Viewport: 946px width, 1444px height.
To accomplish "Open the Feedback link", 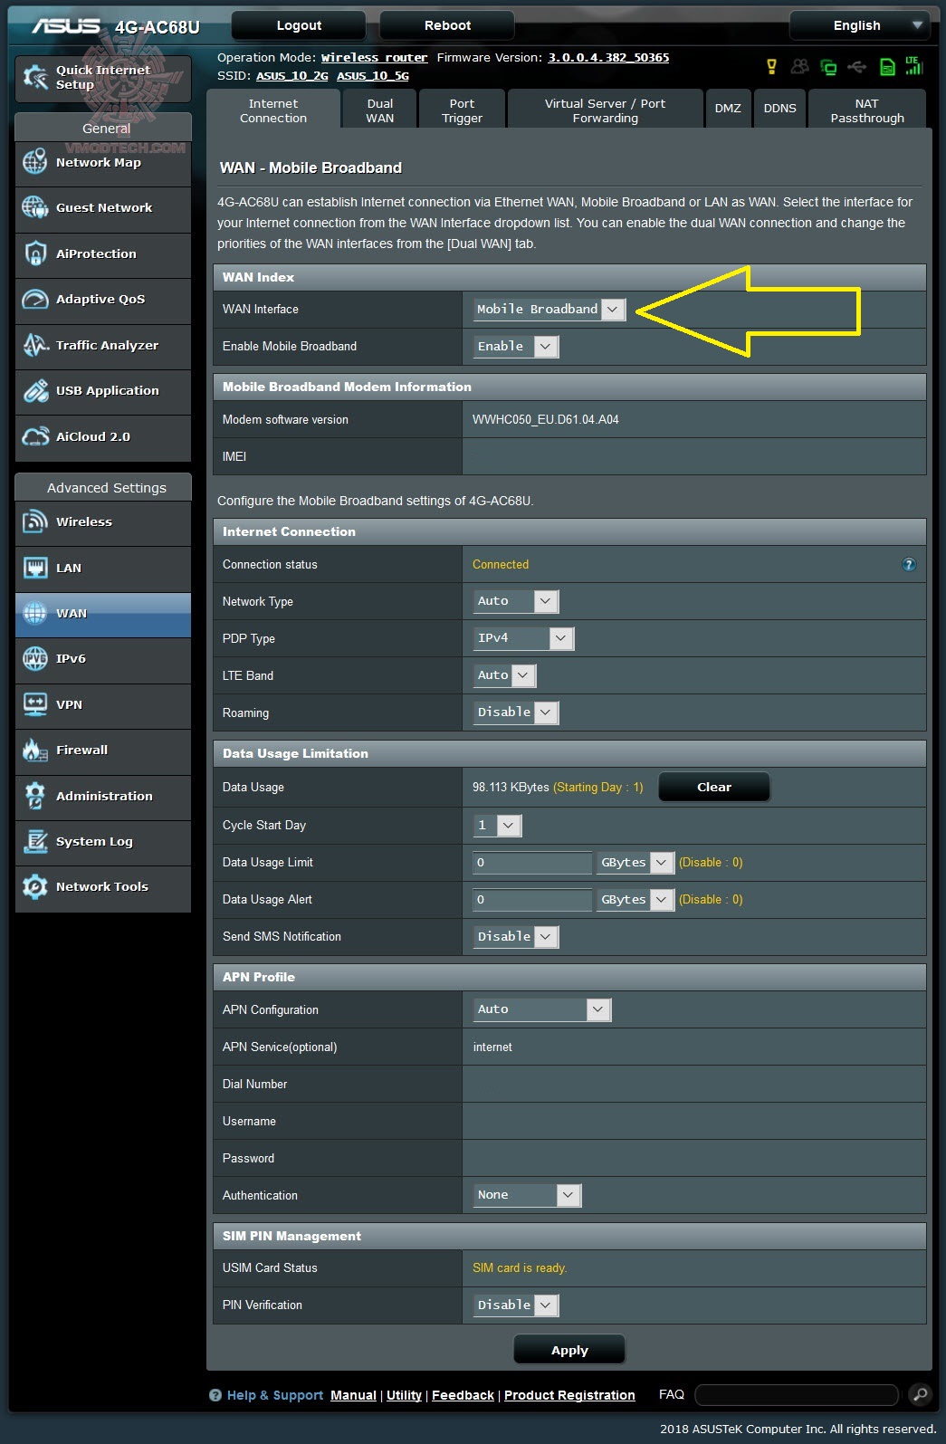I will click(x=463, y=1395).
